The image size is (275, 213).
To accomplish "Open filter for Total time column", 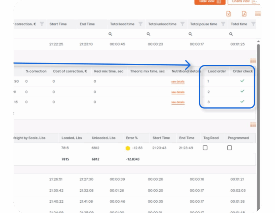I will [253, 24].
